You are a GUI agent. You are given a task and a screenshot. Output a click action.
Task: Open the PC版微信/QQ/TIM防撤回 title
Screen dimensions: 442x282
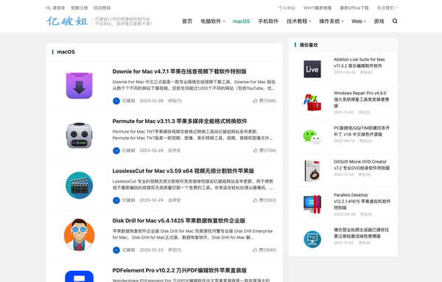click(x=362, y=131)
